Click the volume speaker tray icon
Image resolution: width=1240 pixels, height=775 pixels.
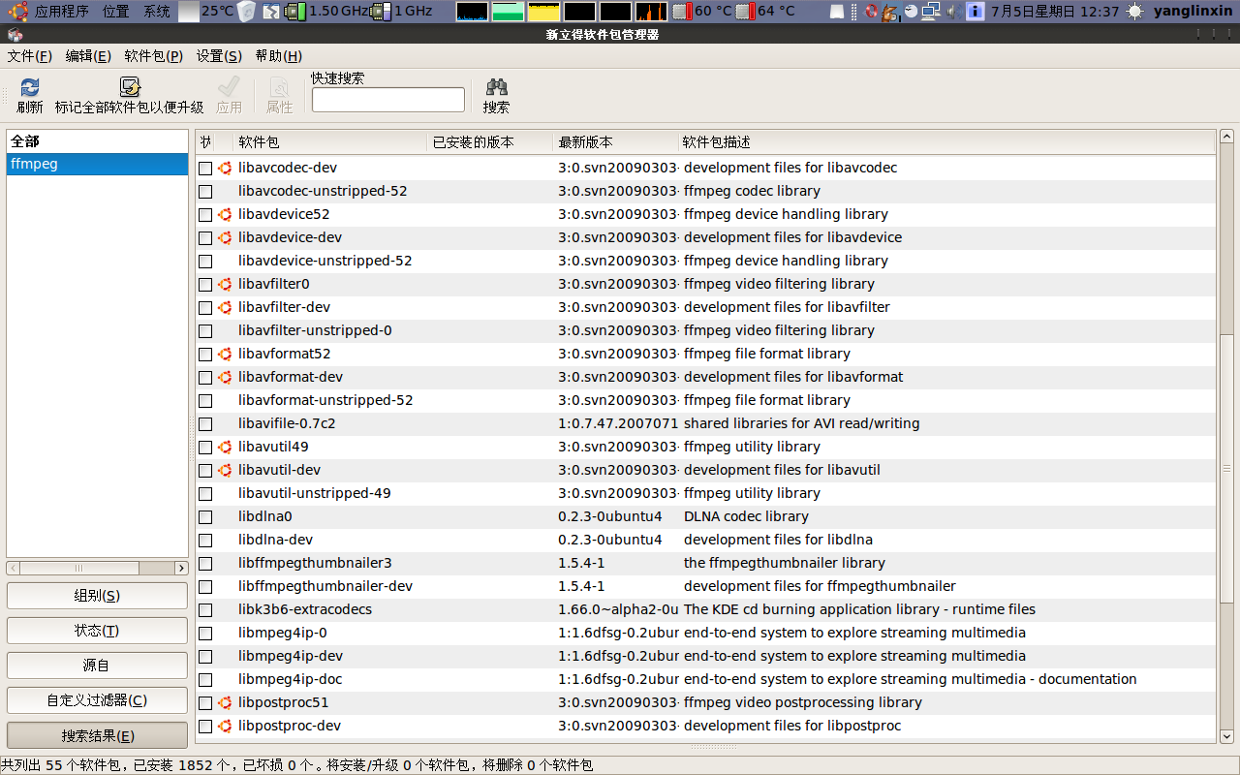953,12
